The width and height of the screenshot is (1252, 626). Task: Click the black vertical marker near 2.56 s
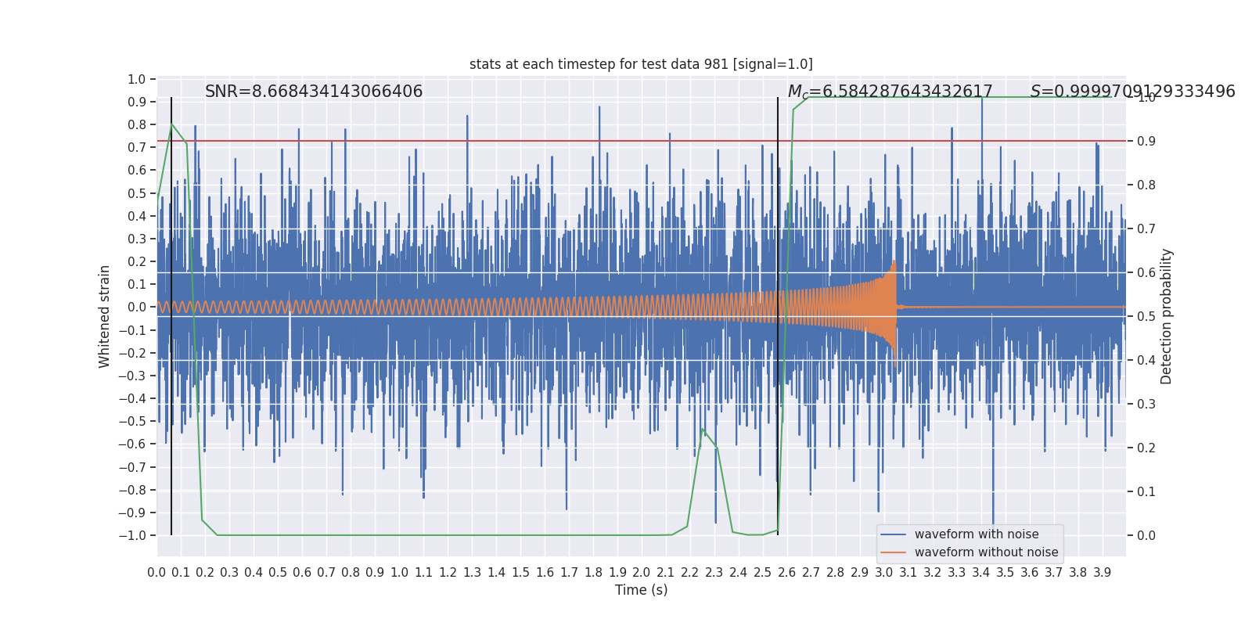tap(778, 316)
